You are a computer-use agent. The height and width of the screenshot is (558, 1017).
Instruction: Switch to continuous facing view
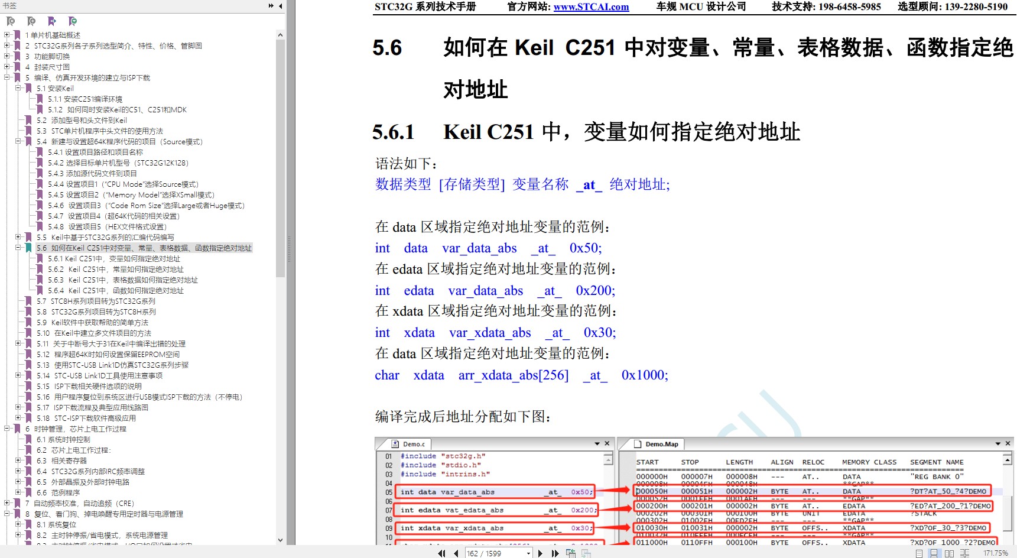pos(964,553)
